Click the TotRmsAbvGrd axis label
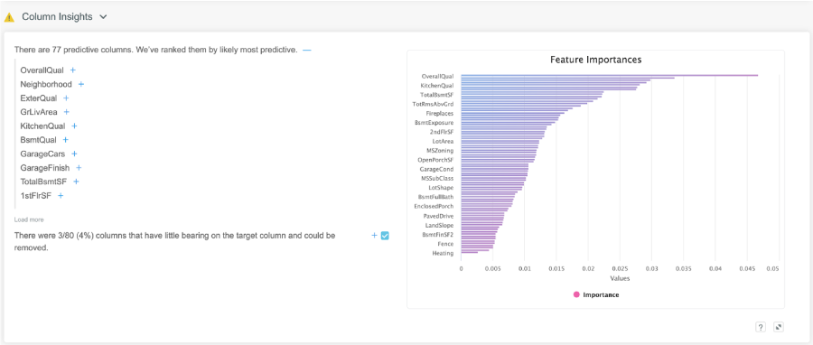This screenshot has height=345, width=813. pyautogui.click(x=433, y=104)
